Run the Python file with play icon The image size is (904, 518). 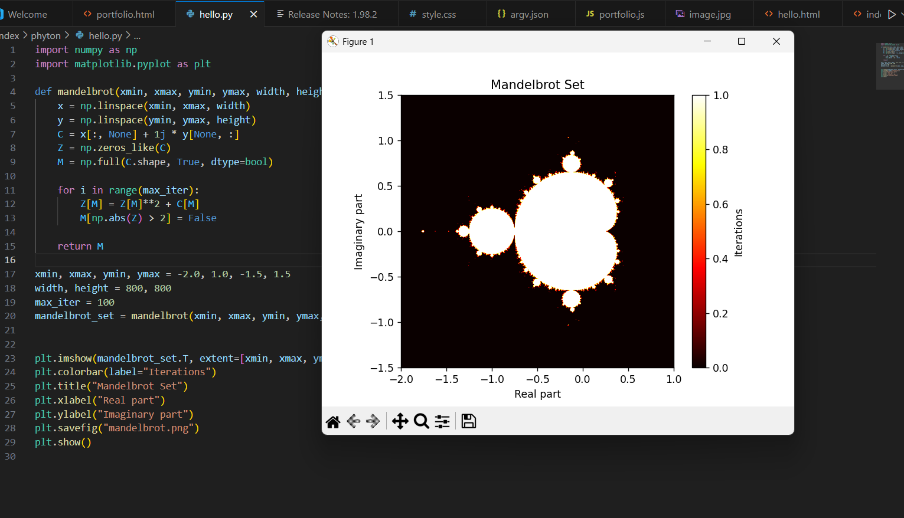[x=892, y=14]
